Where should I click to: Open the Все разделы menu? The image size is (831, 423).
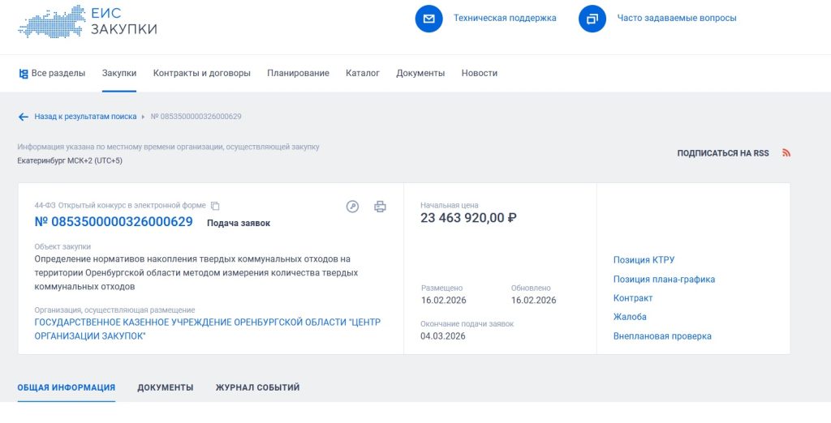pyautogui.click(x=52, y=73)
